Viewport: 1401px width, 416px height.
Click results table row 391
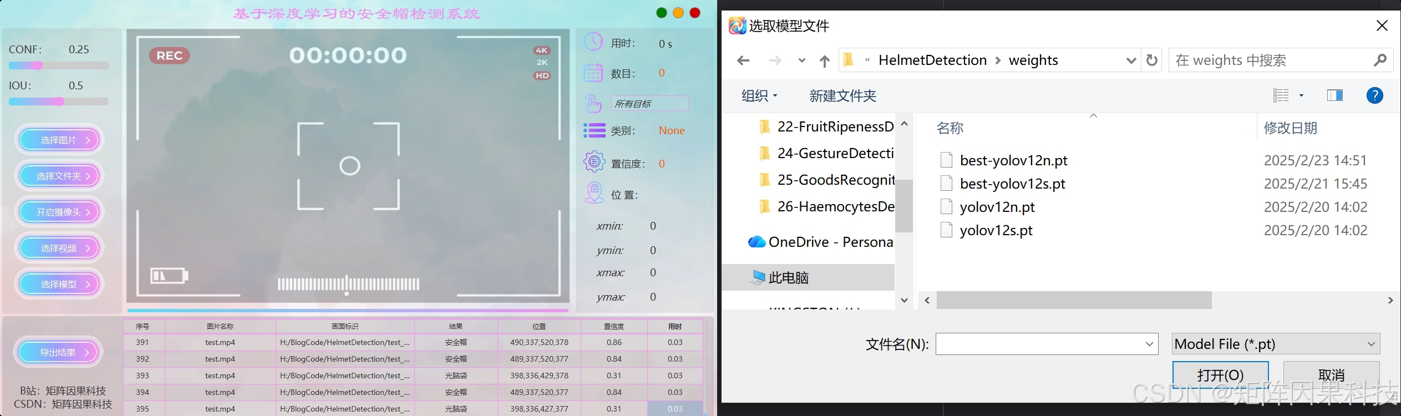coord(413,342)
